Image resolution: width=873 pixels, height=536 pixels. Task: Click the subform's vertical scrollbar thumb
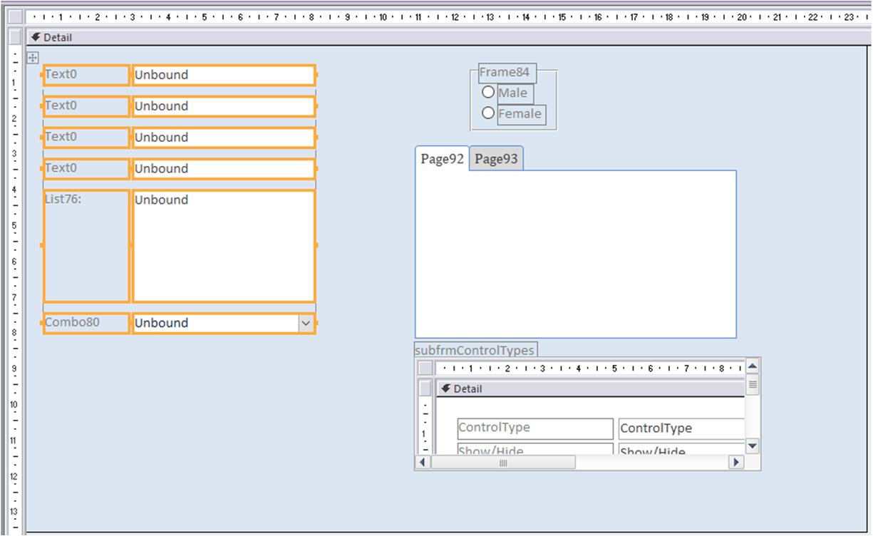click(x=753, y=385)
